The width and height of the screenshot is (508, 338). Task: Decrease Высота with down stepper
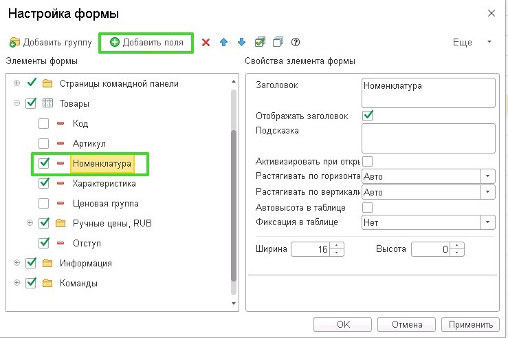point(457,253)
